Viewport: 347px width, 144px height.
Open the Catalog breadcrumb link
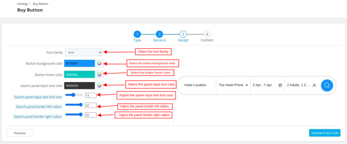pyautogui.click(x=22, y=4)
